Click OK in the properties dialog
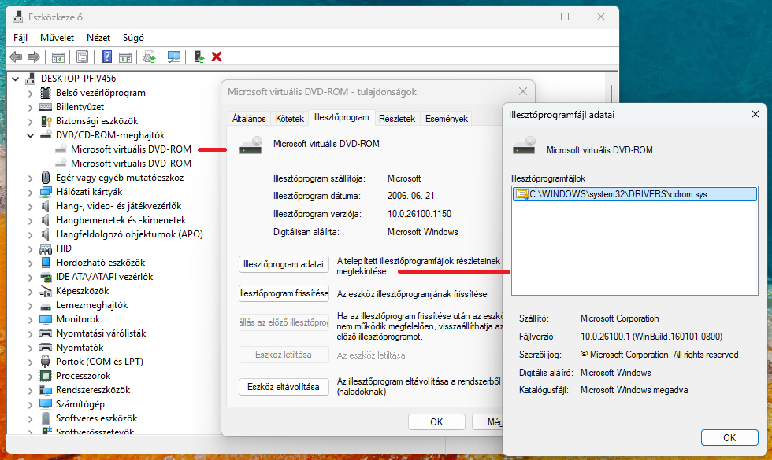772x460 pixels. [x=436, y=421]
